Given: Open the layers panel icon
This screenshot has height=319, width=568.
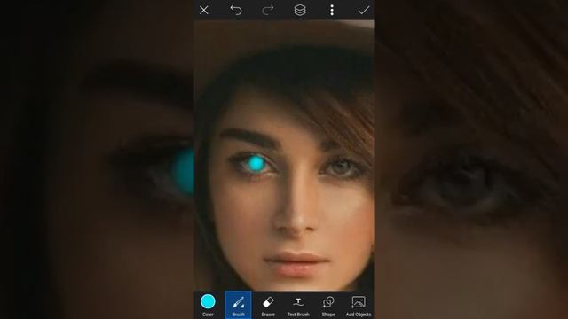Looking at the screenshot, I should (300, 10).
